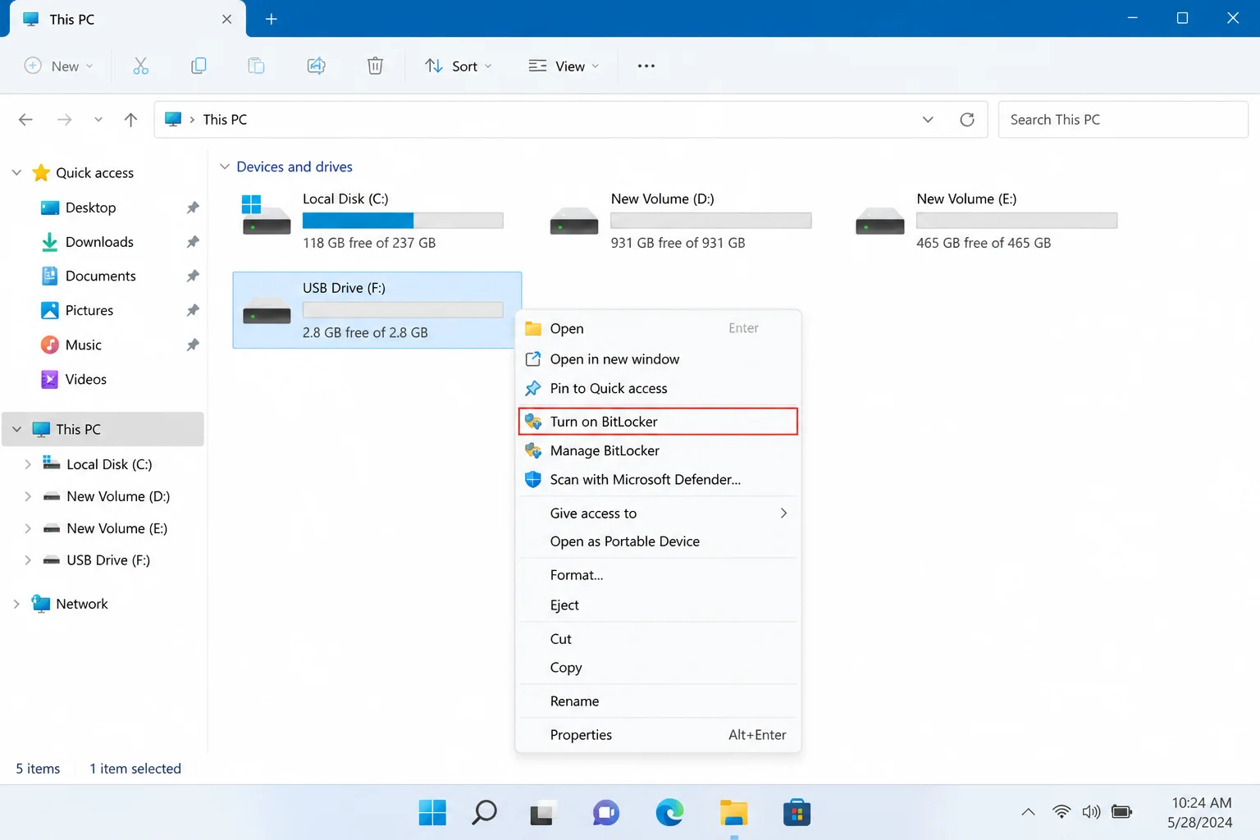Show hidden icons chevron in tray

[x=1028, y=812]
